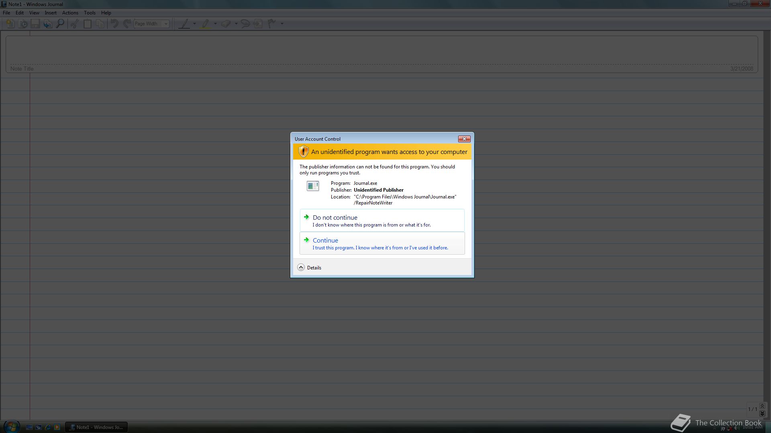
Task: Open the Insert menu
Action: (x=51, y=13)
